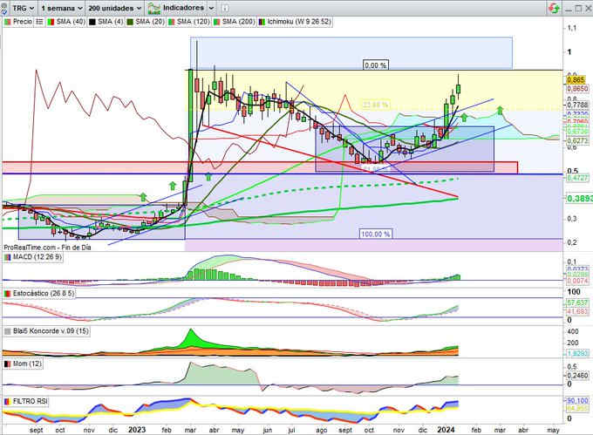Click the MACD indicator color icon
The image size is (593, 435).
pos(7,257)
